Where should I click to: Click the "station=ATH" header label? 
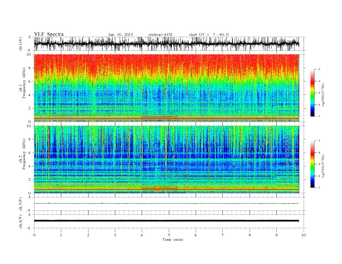pos(160,35)
